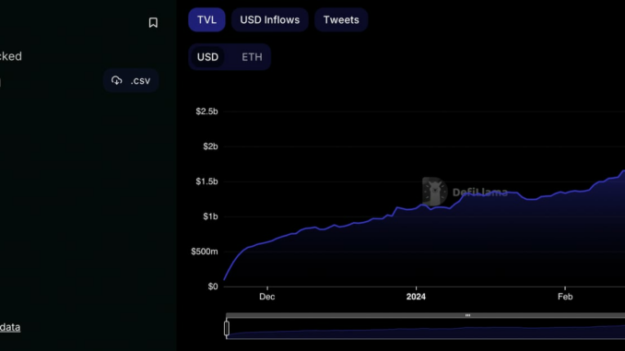Download data via the .csv label
Screen dimensions: 625x351
(x=140, y=80)
